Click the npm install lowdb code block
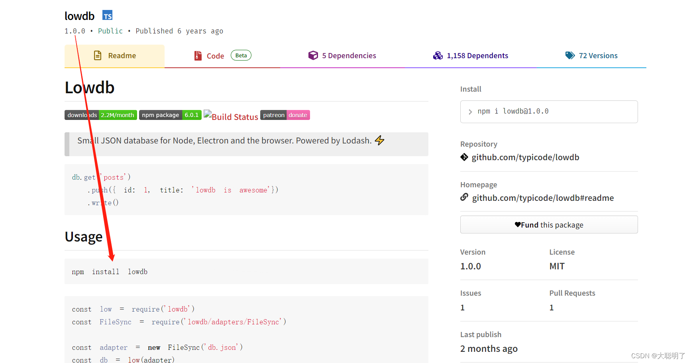This screenshot has width=691, height=363. point(246,271)
